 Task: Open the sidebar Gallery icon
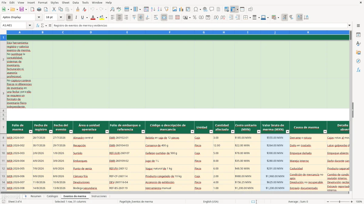358,52
